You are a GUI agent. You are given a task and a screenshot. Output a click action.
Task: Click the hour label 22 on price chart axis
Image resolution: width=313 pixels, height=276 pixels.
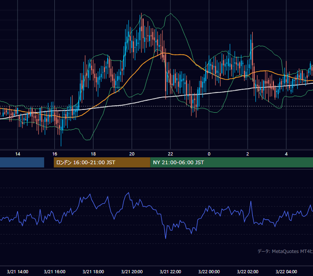pyautogui.click(x=170, y=154)
